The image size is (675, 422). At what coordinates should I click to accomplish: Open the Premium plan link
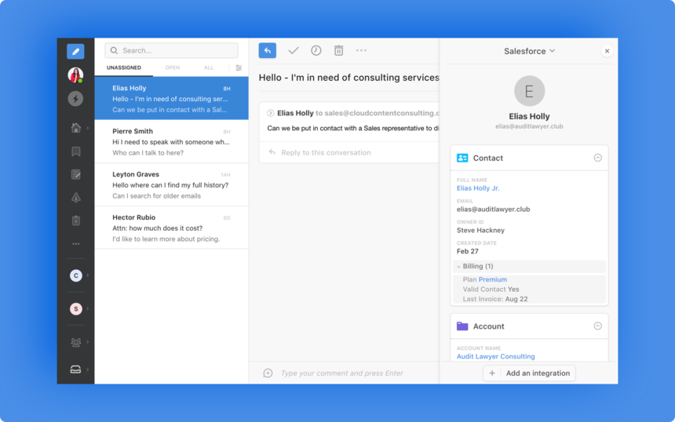click(x=492, y=279)
